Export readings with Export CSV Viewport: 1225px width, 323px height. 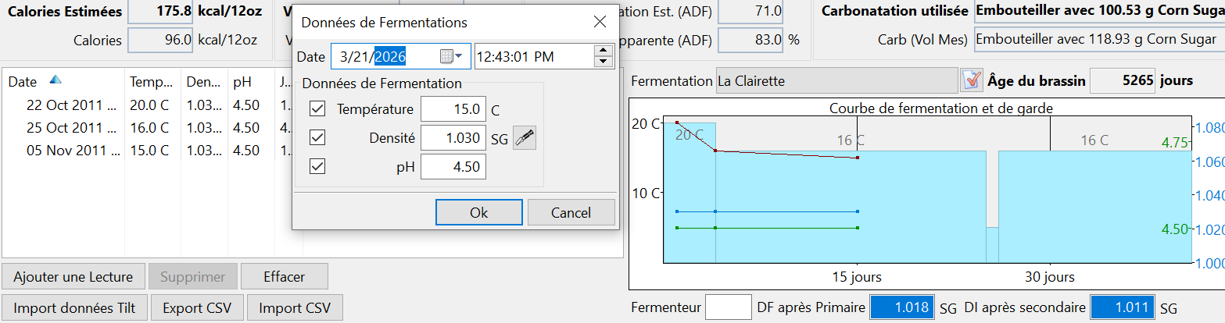[197, 307]
